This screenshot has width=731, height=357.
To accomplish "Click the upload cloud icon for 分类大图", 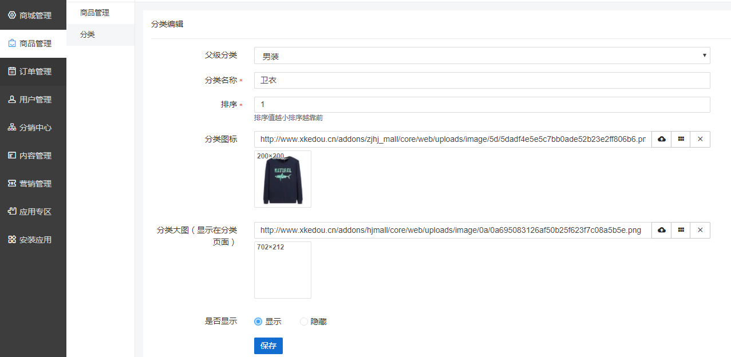I will pos(661,230).
